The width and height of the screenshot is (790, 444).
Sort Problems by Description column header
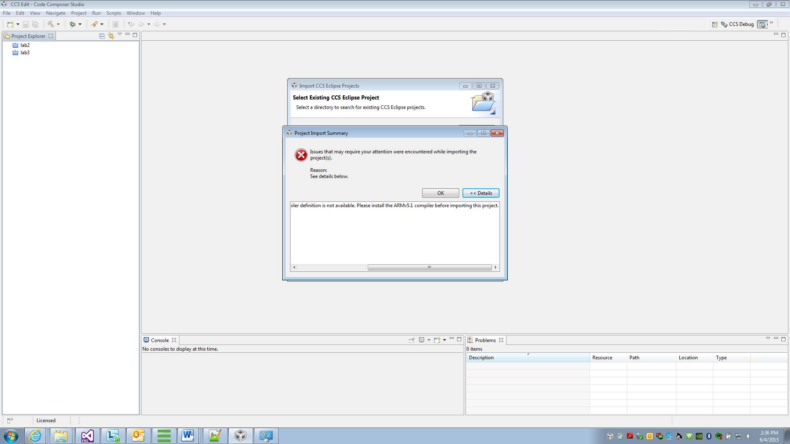click(527, 358)
